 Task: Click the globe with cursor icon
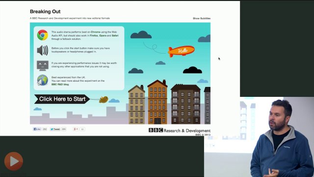pos(43,80)
